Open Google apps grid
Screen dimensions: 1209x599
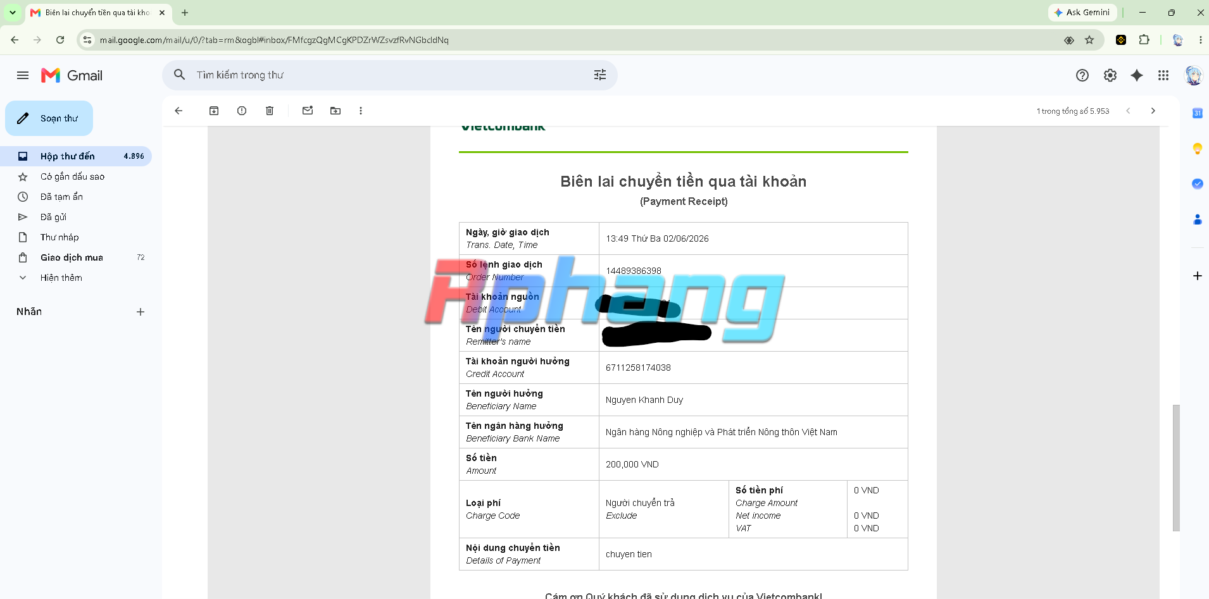click(x=1163, y=75)
